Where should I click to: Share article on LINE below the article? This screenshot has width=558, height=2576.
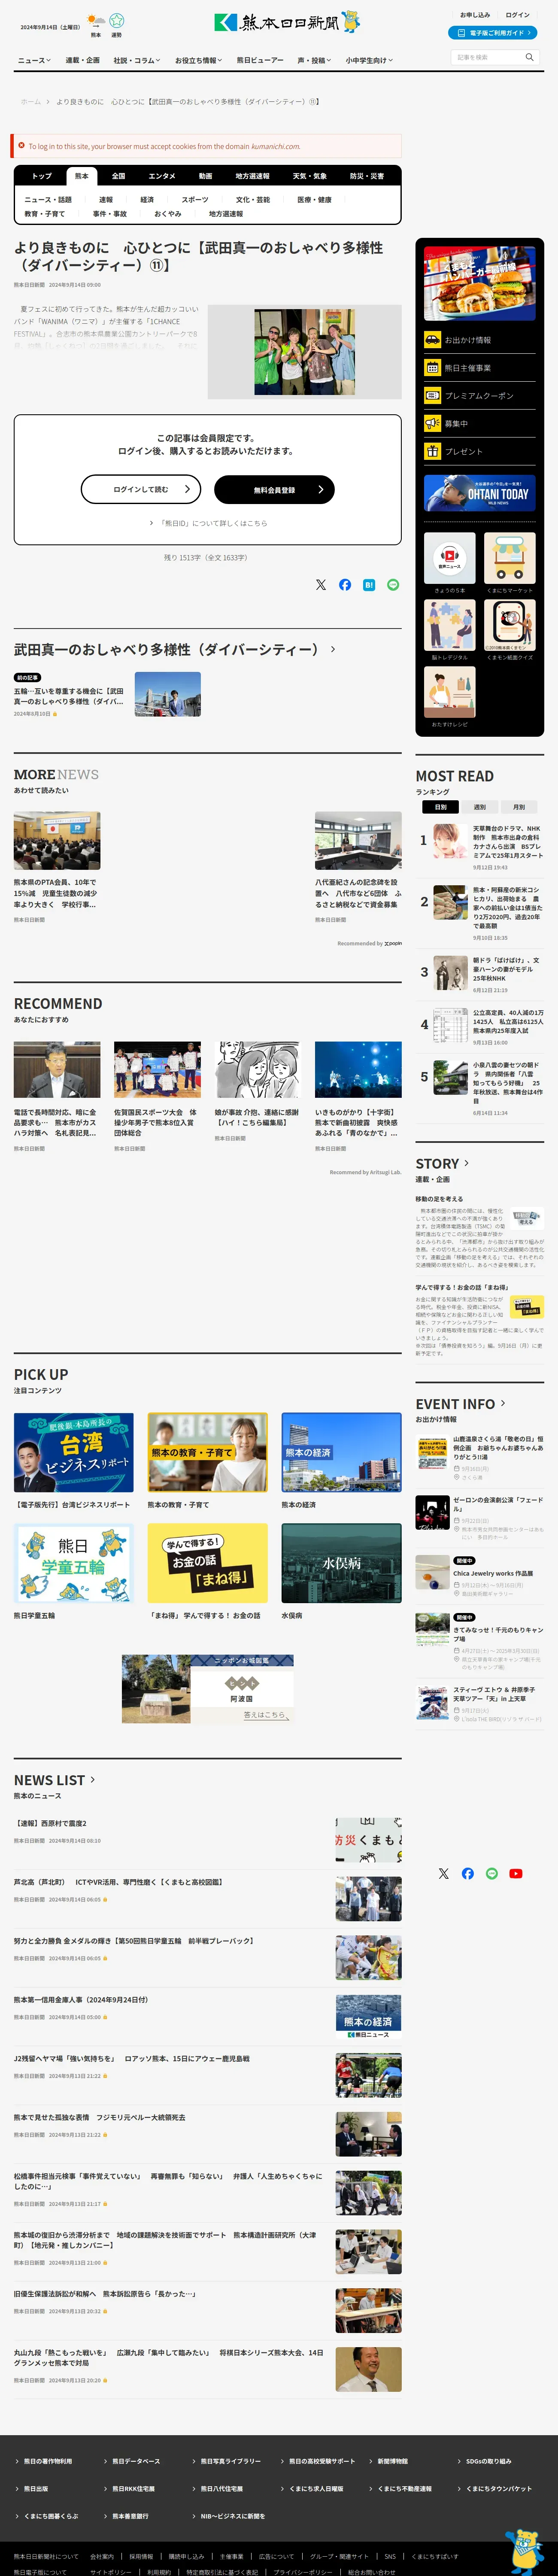[393, 585]
